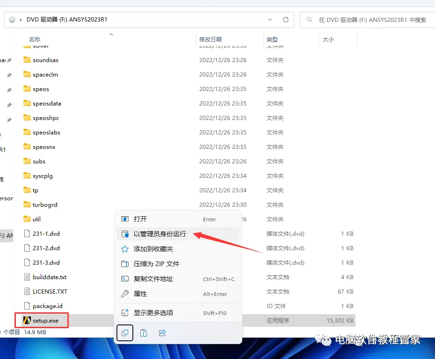Sort by the 修改日期 column header
The height and width of the screenshot is (359, 435).
[210, 39]
